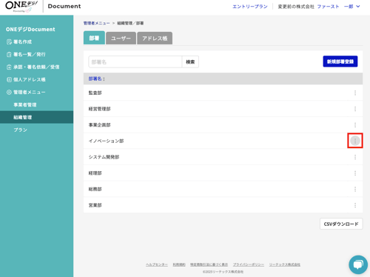Select the システム開発部 row text
The height and width of the screenshot is (277, 370).
click(104, 157)
